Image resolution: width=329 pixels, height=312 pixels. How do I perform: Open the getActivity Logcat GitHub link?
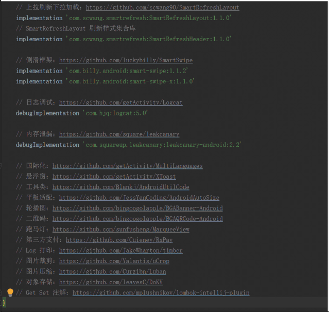tap(120, 102)
